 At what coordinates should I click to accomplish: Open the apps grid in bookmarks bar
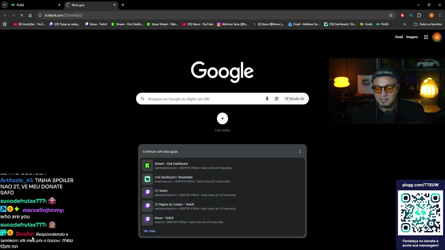(5, 24)
